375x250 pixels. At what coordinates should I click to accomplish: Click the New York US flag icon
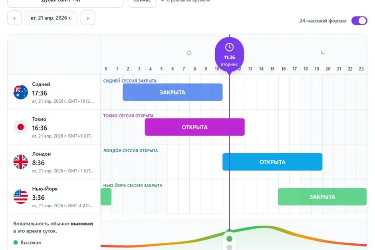pos(21,196)
